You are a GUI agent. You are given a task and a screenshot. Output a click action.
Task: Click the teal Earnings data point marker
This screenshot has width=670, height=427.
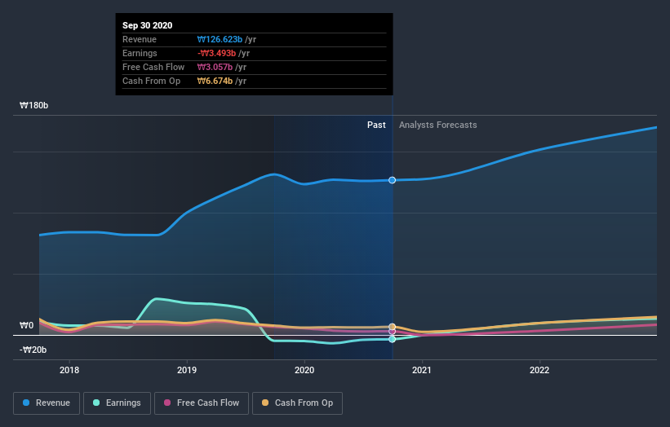point(393,339)
